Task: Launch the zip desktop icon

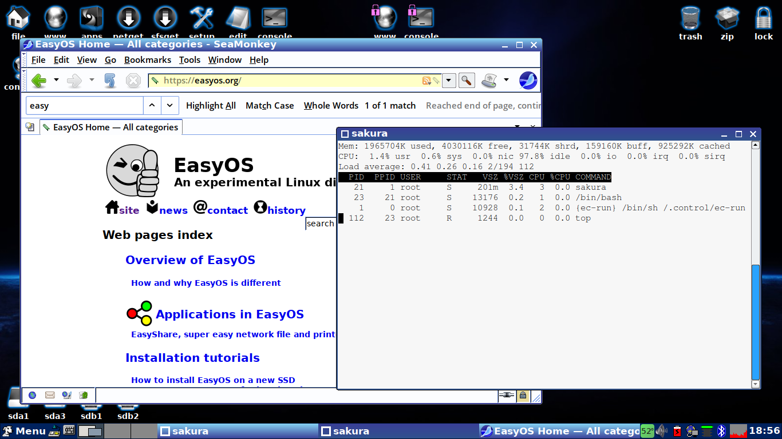Action: click(x=727, y=23)
